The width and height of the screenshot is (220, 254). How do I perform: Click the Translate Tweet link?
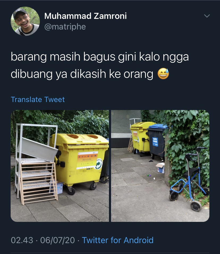pyautogui.click(x=38, y=99)
